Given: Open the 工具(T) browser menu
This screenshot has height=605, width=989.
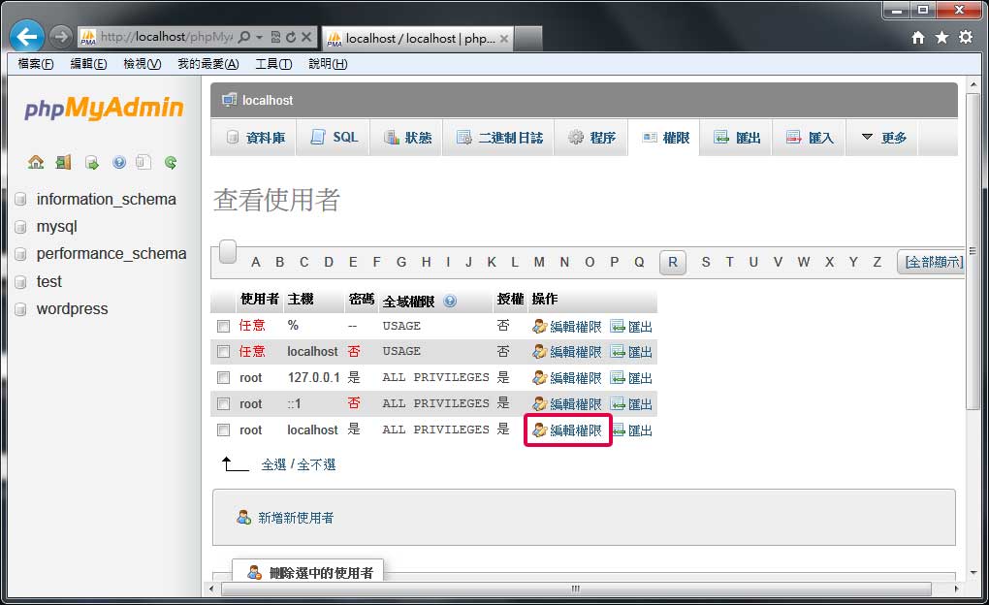Looking at the screenshot, I should point(272,64).
